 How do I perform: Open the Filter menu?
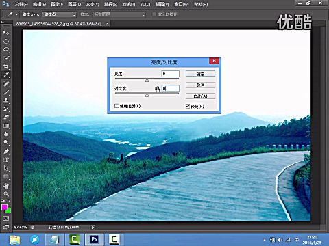click(129, 4)
